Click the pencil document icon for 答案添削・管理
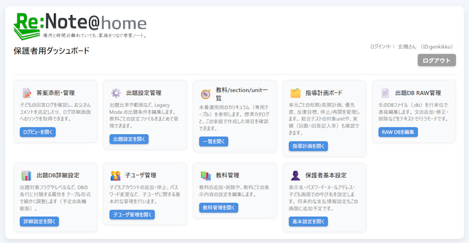469x243 pixels. pyautogui.click(x=26, y=93)
